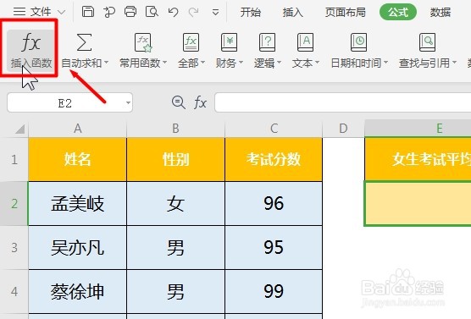The height and width of the screenshot is (319, 471).
Task: Open the 逻辑 functions icon
Action: 267,42
